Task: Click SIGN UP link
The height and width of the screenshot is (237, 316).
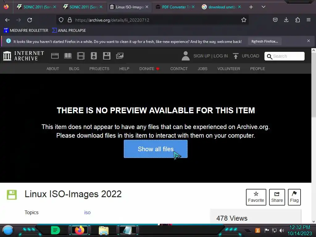Action: click(x=202, y=56)
